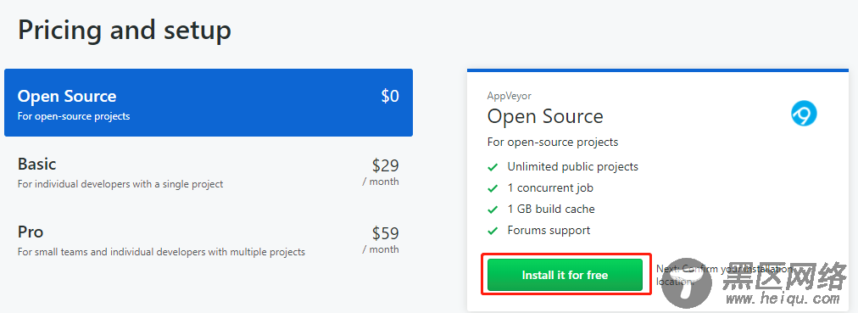858x313 pixels.
Task: Click the Pro plan description text
Action: 161,252
